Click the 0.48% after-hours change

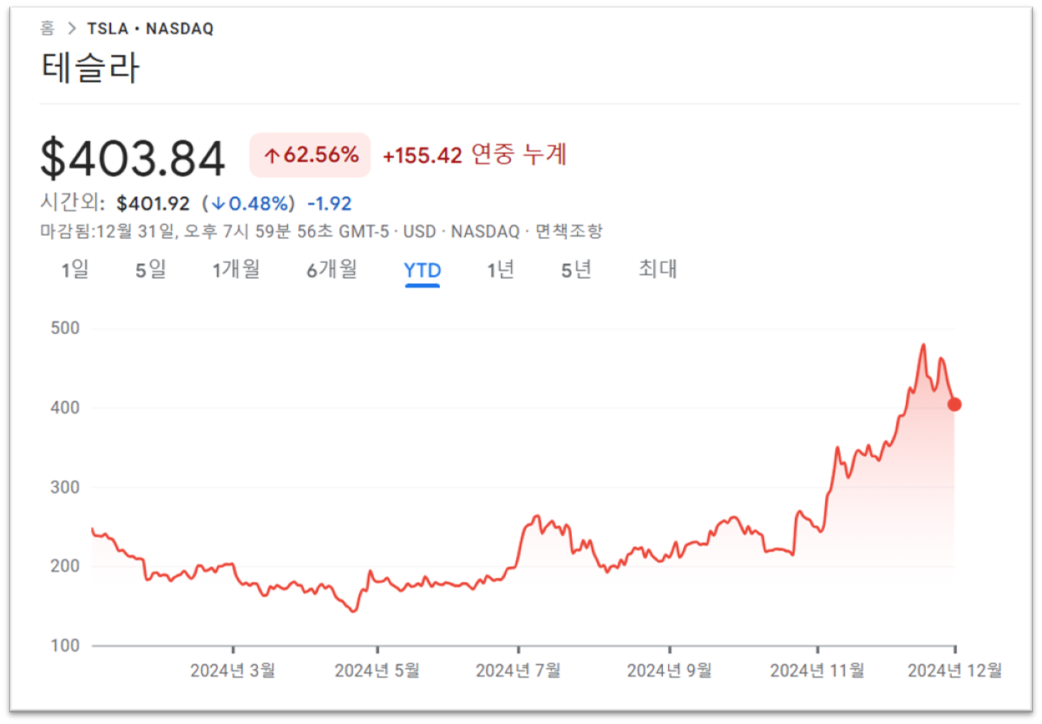(256, 203)
